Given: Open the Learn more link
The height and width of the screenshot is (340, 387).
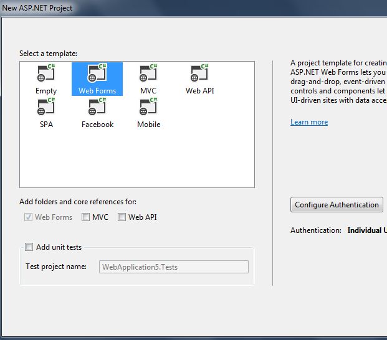Looking at the screenshot, I should (309, 122).
